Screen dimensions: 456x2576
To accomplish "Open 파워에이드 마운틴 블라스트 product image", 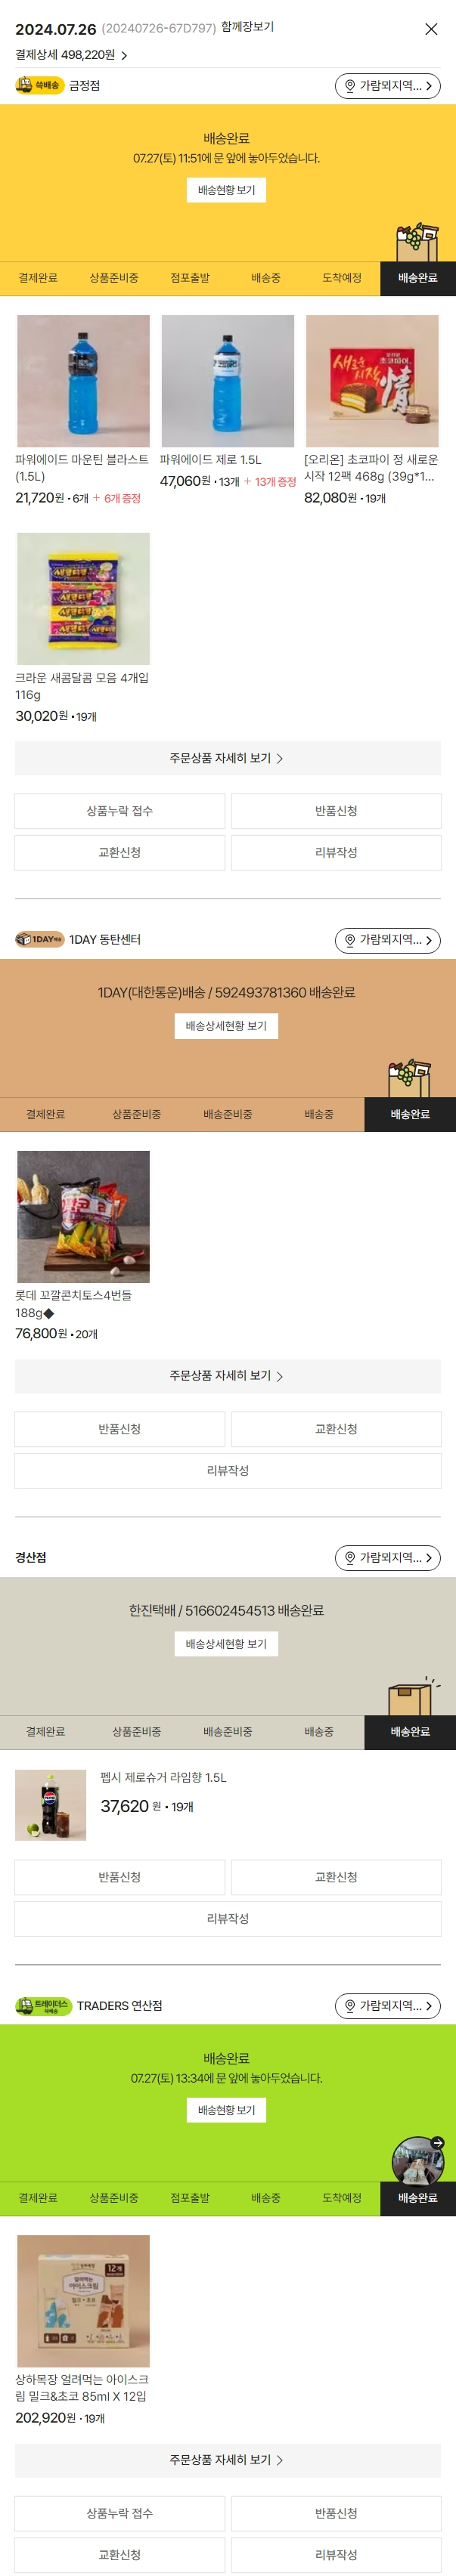I will click(83, 381).
